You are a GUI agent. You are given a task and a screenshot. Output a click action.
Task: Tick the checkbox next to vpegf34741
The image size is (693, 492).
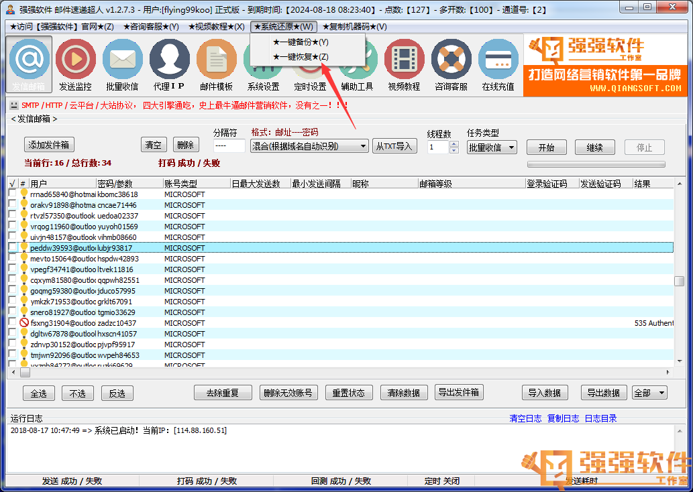click(12, 269)
